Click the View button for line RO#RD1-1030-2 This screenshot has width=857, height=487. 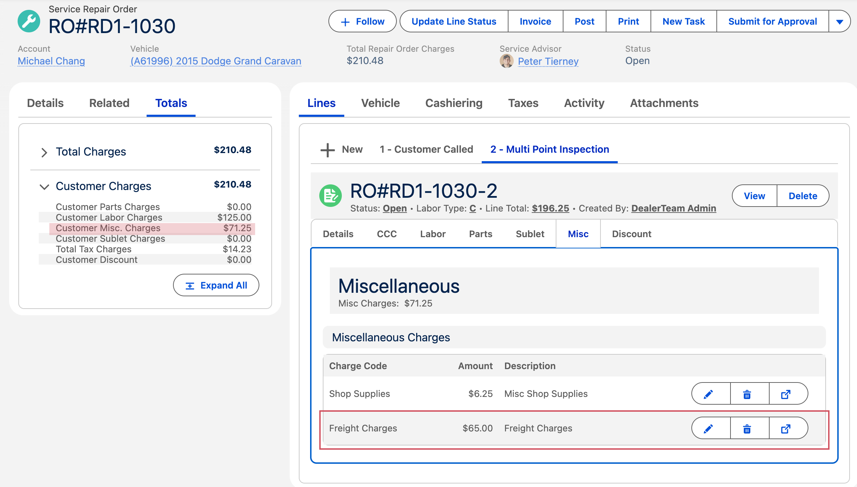(x=754, y=196)
